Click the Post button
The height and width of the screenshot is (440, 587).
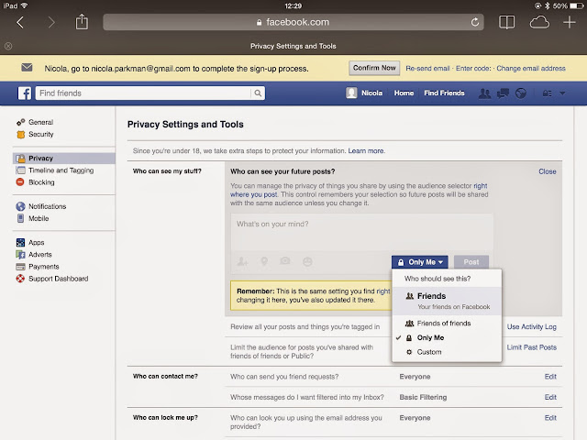coord(471,262)
